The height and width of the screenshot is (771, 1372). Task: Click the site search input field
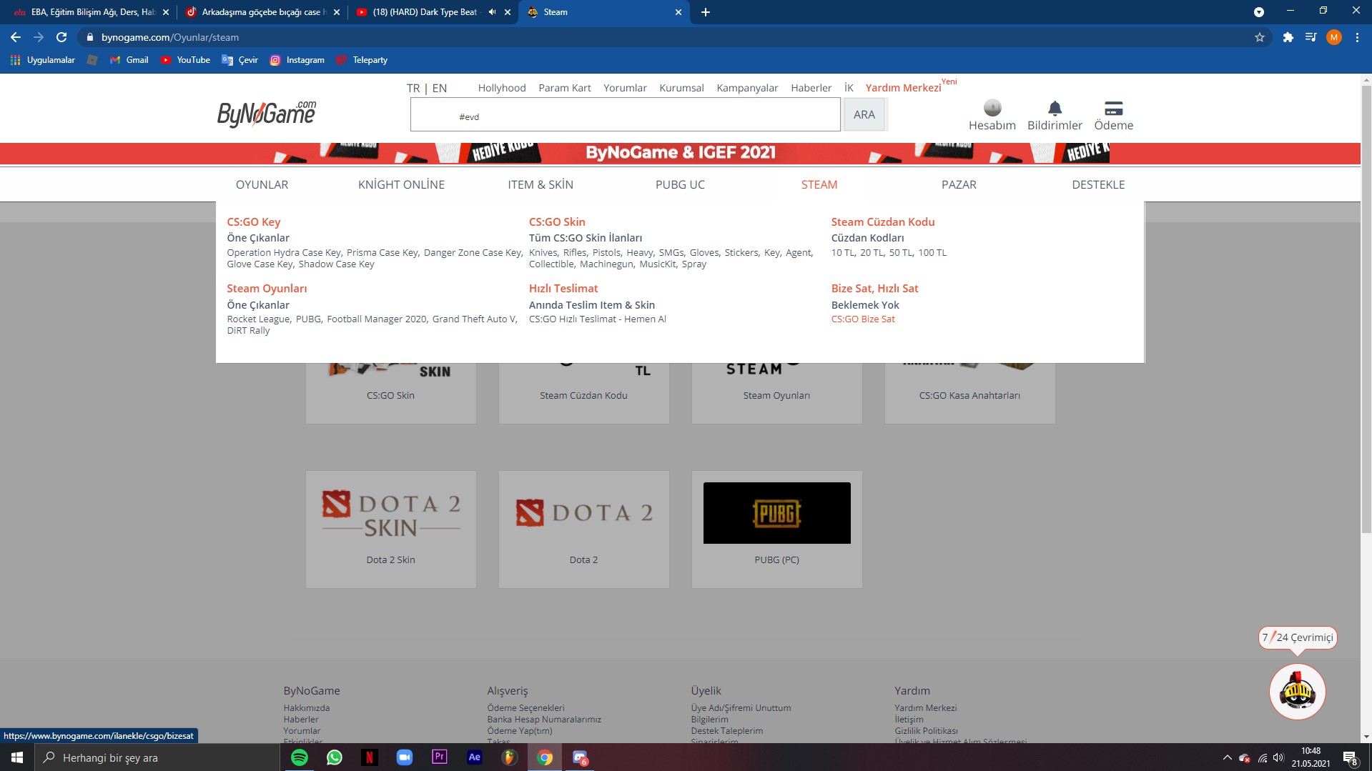tap(625, 114)
